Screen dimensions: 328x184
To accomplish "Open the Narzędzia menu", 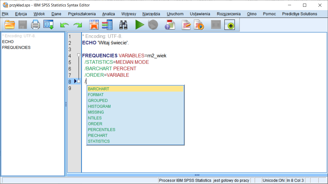I will coord(151,14).
